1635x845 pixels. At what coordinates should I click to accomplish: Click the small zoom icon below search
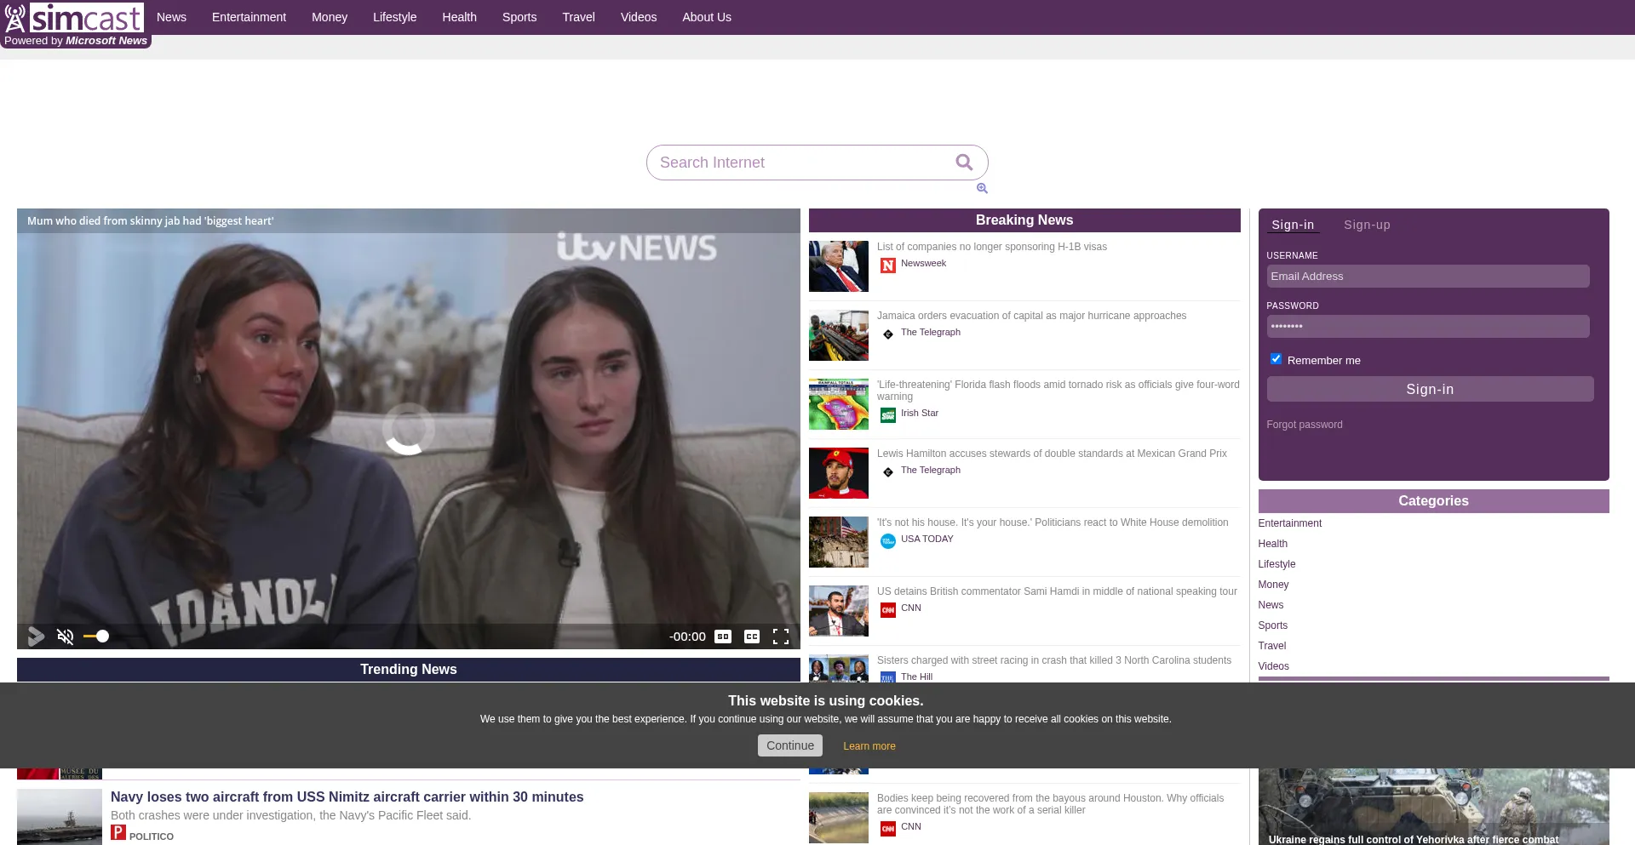point(982,188)
